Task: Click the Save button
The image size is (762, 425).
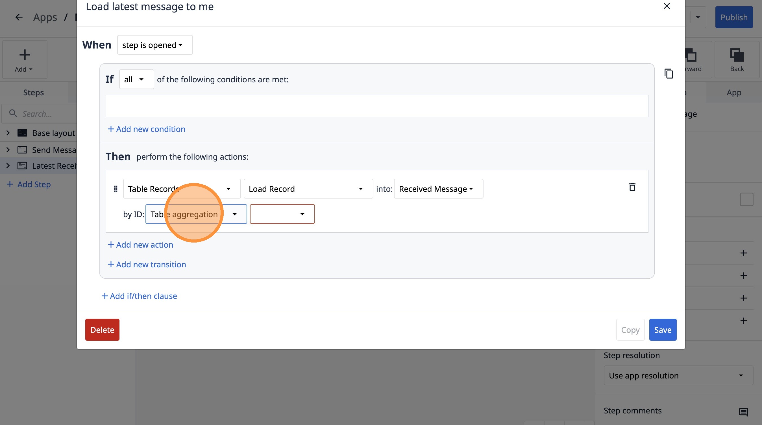Action: 662,330
